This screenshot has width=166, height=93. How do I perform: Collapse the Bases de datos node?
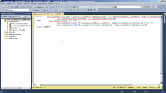5,22
